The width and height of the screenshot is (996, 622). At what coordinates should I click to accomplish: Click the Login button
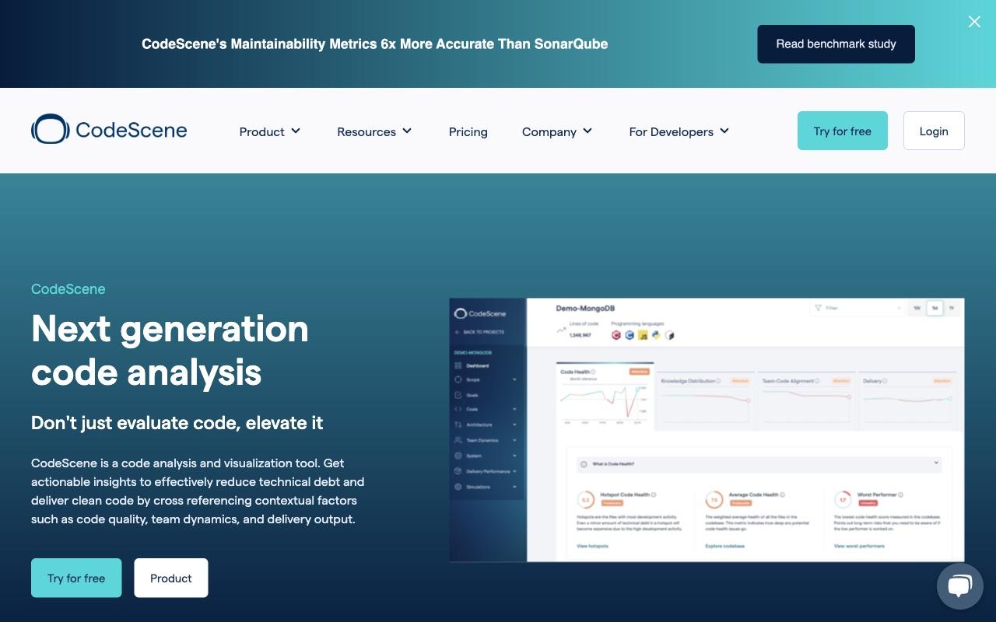pos(934,131)
